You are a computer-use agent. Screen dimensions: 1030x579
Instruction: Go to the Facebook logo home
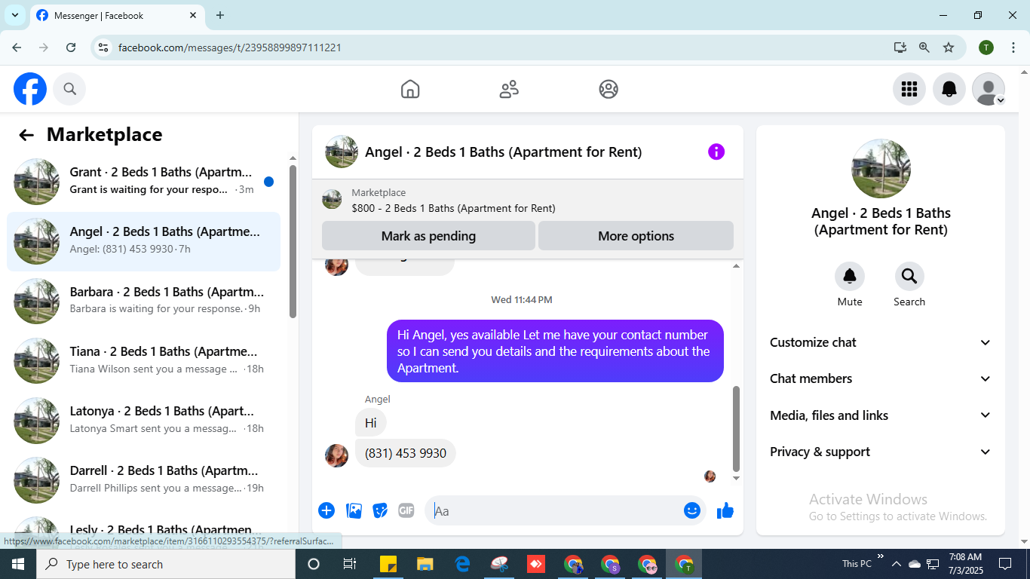coord(30,89)
